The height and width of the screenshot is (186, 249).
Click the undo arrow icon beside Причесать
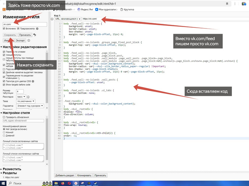[x=35, y=35]
